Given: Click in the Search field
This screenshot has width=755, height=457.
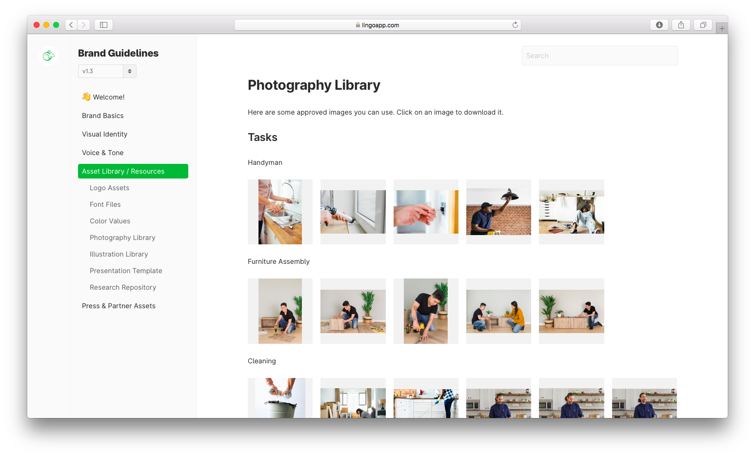Looking at the screenshot, I should [x=599, y=56].
